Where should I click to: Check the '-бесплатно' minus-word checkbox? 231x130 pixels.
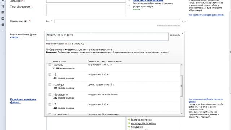[50, 95]
